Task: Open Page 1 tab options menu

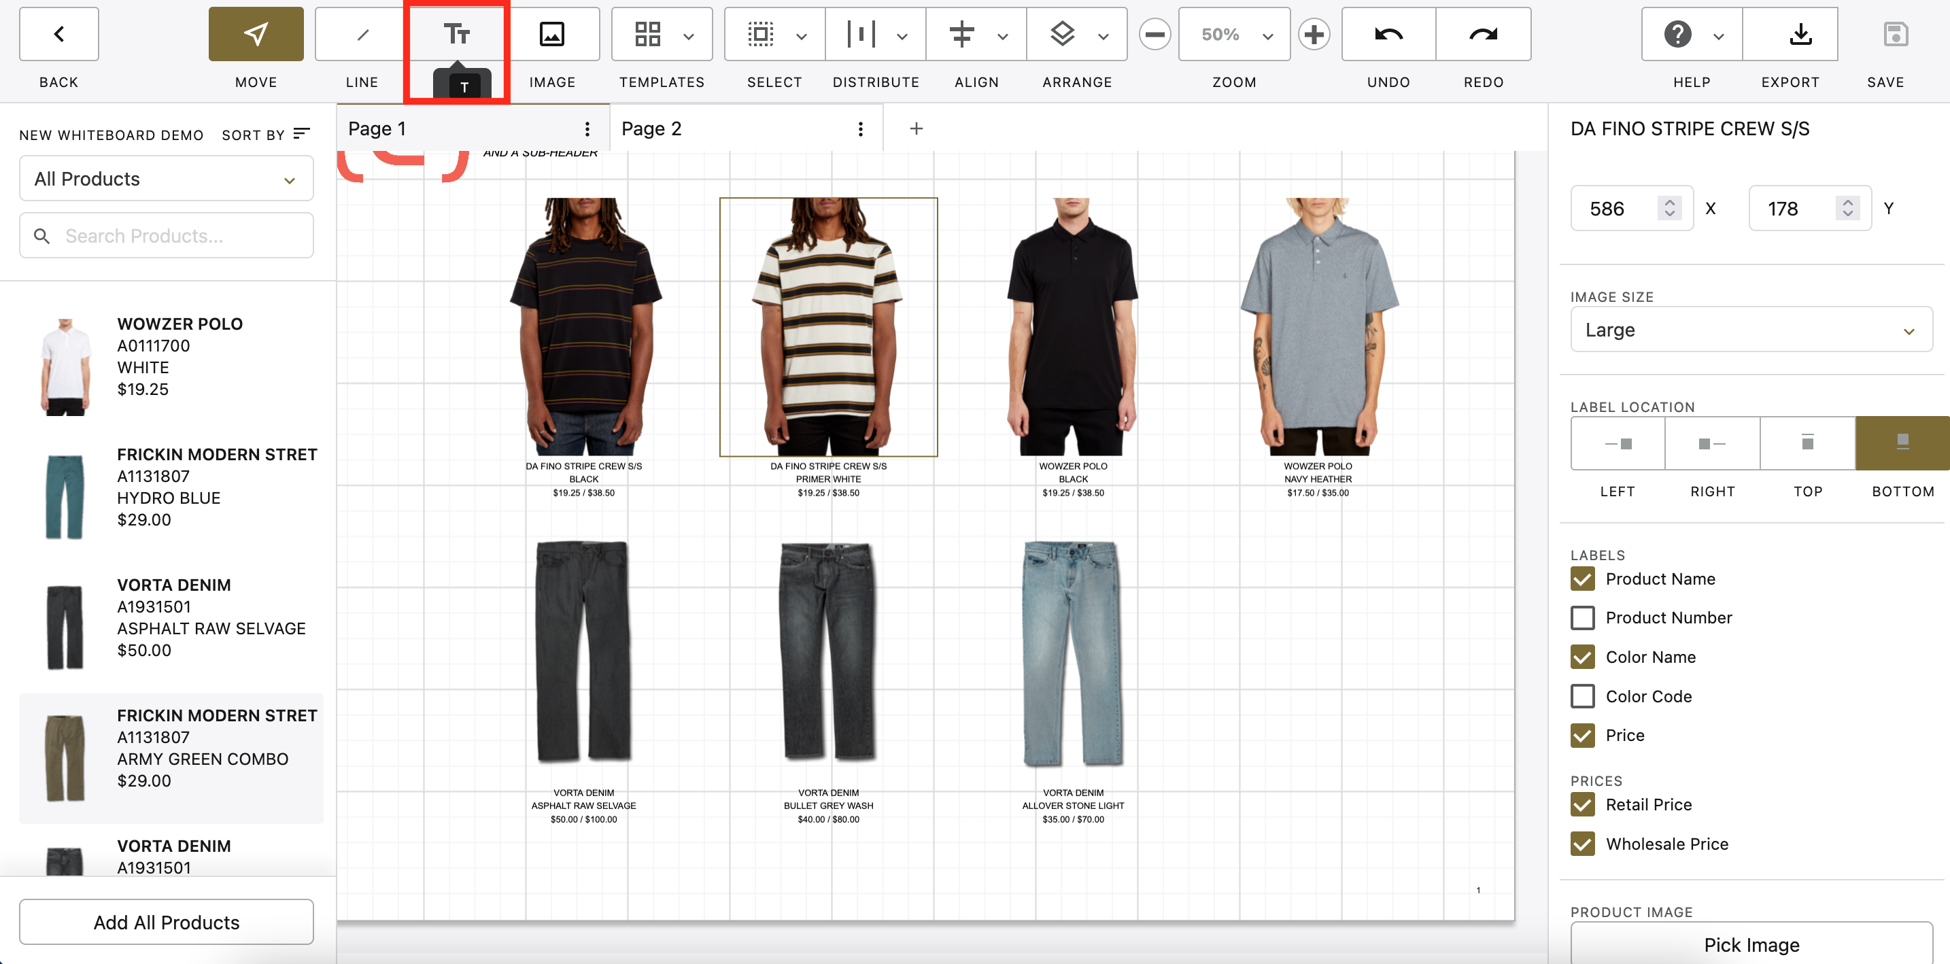Action: tap(587, 128)
